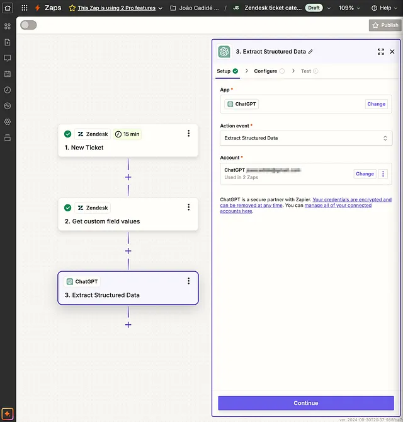Click the JS owner avatar badge
403x422 pixels.
coord(236,8)
